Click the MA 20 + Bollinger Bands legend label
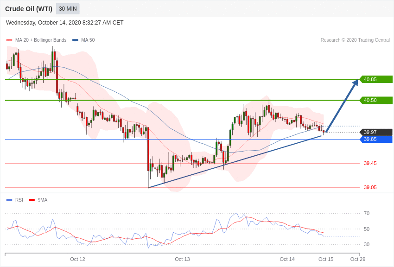The width and height of the screenshot is (394, 267). (x=41, y=40)
